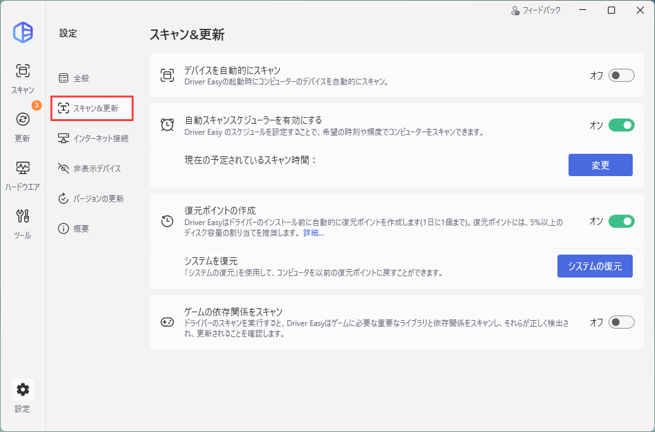Click the gamepad icon beside ゲームの依存関係
This screenshot has height=432, width=655.
168,322
